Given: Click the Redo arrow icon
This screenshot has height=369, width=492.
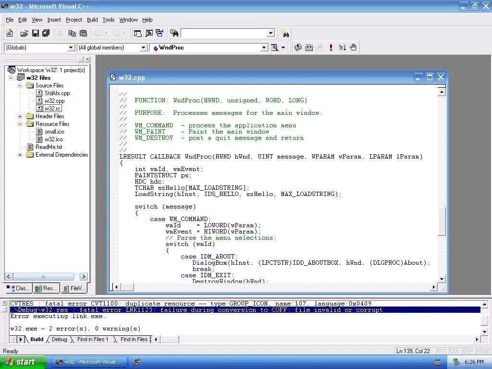Looking at the screenshot, I should click(x=116, y=33).
